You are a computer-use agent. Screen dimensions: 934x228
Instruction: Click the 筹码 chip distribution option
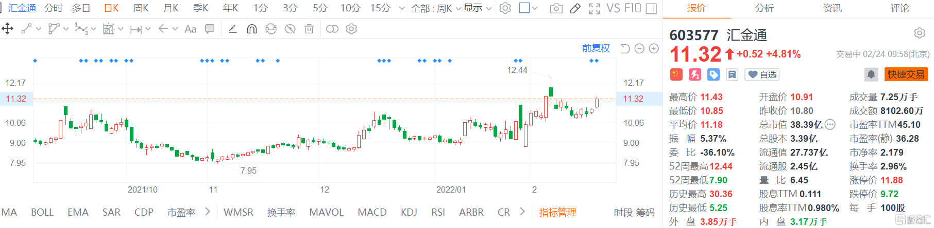pos(645,213)
